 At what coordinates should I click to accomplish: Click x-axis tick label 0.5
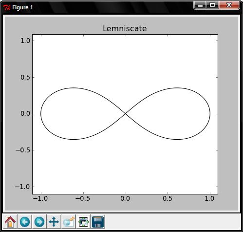point(168,198)
